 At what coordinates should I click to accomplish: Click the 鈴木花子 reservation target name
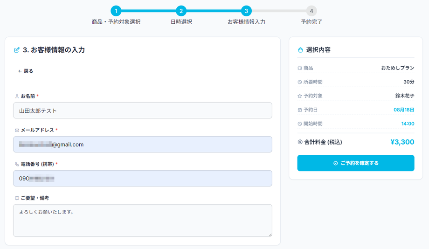tap(405, 96)
